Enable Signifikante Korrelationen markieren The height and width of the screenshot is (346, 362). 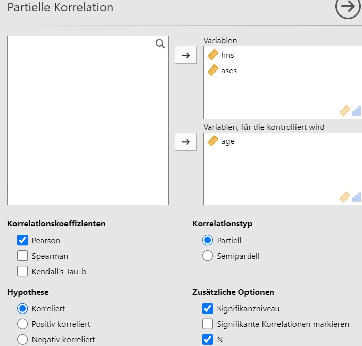tap(207, 324)
